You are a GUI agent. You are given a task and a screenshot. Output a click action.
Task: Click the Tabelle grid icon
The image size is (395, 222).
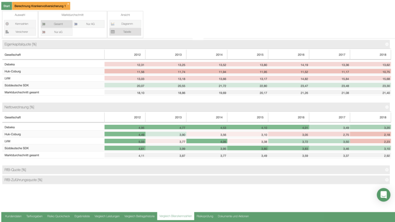(x=113, y=32)
